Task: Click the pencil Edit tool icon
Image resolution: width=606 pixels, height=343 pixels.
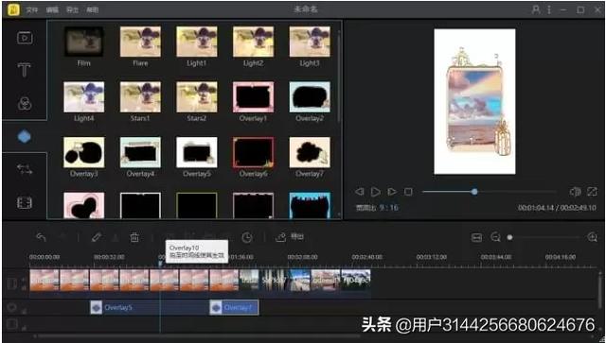Action: click(97, 237)
